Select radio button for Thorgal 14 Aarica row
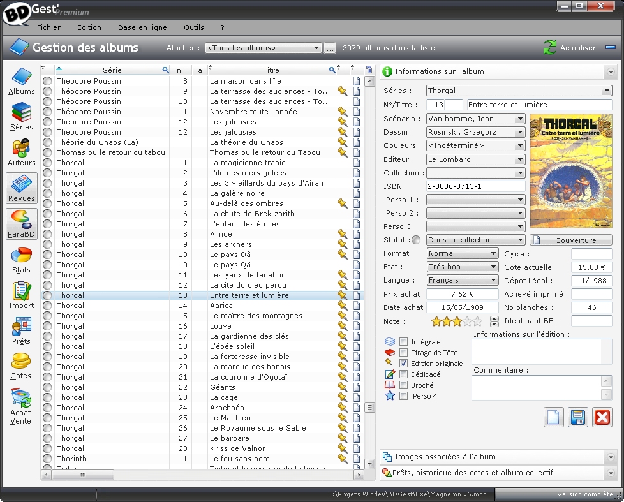The height and width of the screenshot is (502, 624). coord(47,306)
